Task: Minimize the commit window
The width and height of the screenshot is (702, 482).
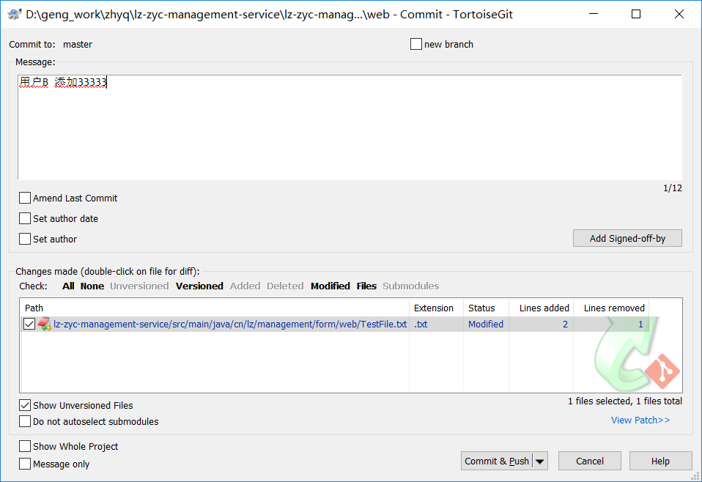Action: tap(594, 15)
